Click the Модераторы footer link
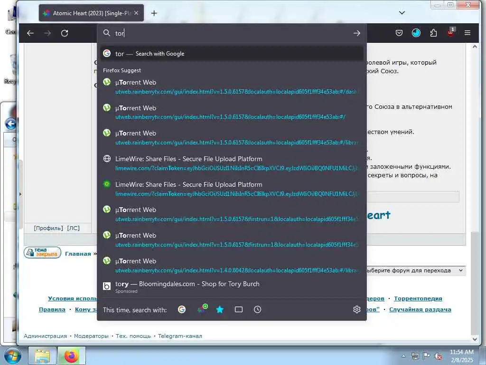 pyautogui.click(x=91, y=336)
